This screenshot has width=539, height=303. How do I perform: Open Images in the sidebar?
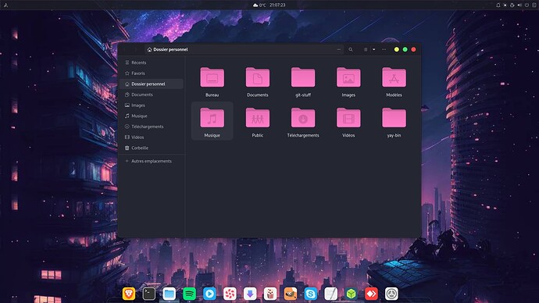[x=152, y=105]
